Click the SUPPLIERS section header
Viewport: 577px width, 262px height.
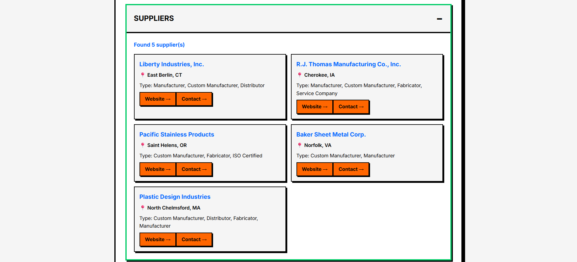pyautogui.click(x=288, y=18)
